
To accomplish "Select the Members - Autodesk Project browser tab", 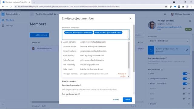I will 16,2.
